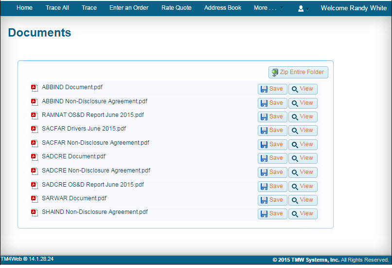This screenshot has height=268, width=392.
Task: Select file name ABBIND Non-Disclosure Agreement.pdf
Action: 94,101
